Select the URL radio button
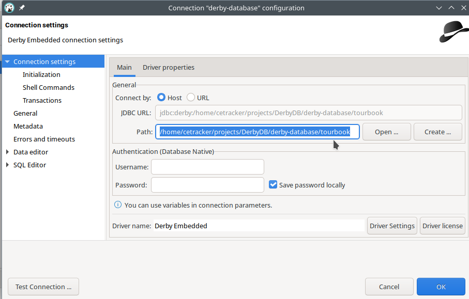The image size is (469, 299). [x=190, y=98]
